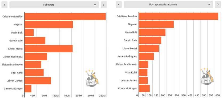This screenshot has width=223, height=99.
Task: Click Vecchia Signora logo on Followers chart
Action: 92,78
